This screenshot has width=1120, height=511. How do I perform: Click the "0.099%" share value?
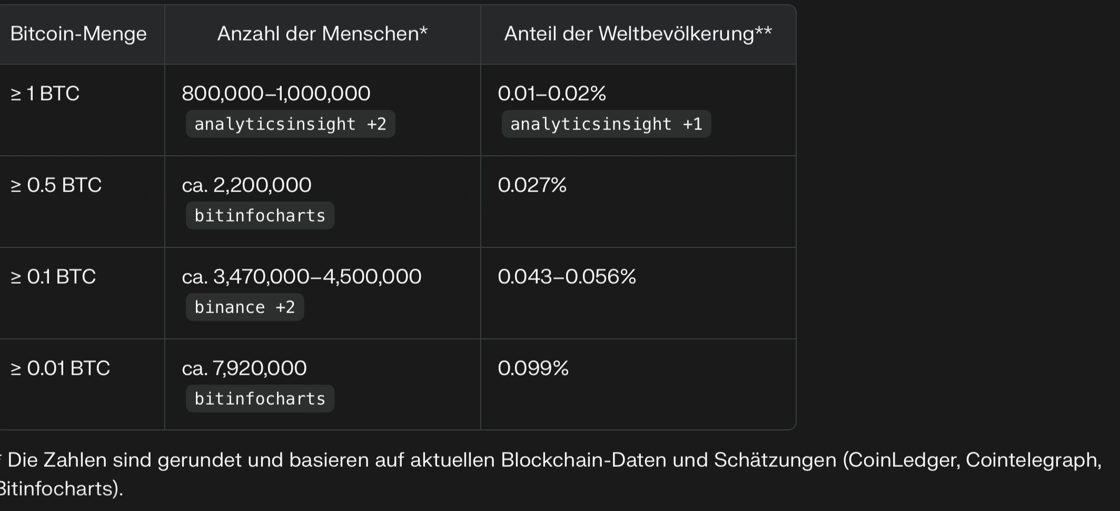533,368
